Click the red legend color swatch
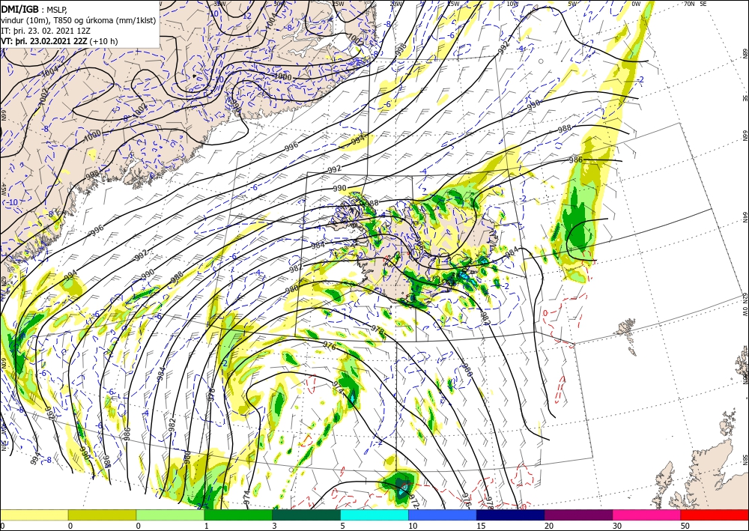 pyautogui.click(x=715, y=515)
